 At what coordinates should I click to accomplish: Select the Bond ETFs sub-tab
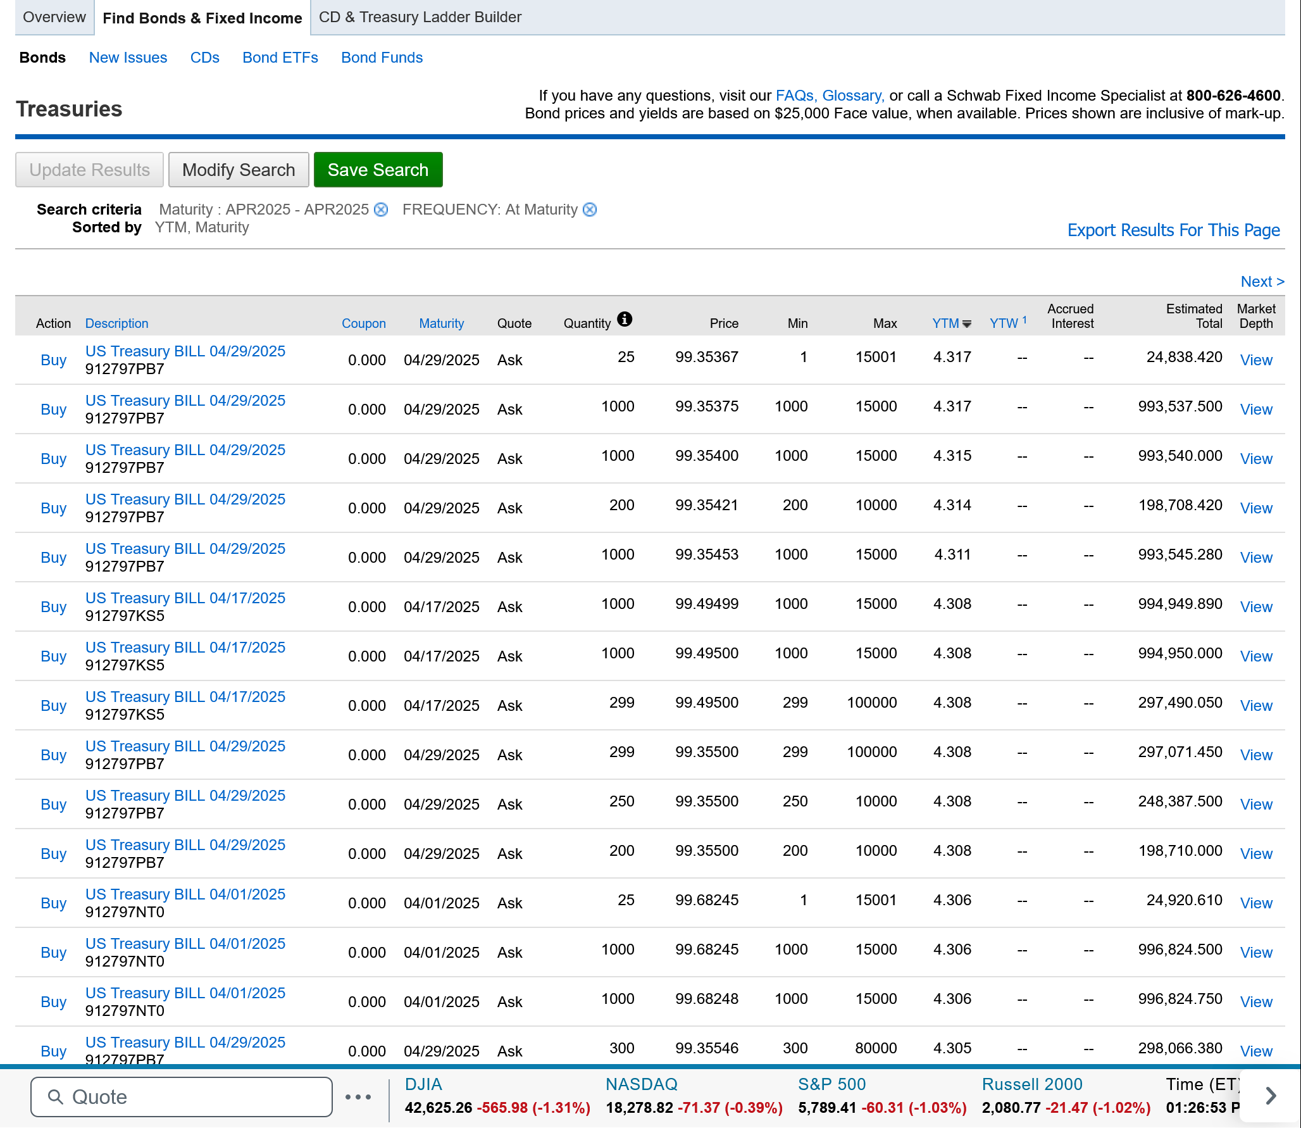(280, 58)
